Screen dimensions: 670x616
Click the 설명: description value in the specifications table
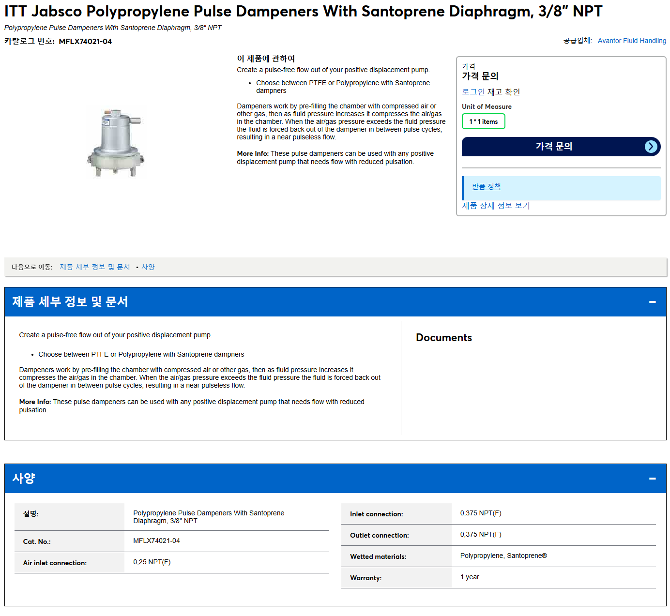(209, 517)
